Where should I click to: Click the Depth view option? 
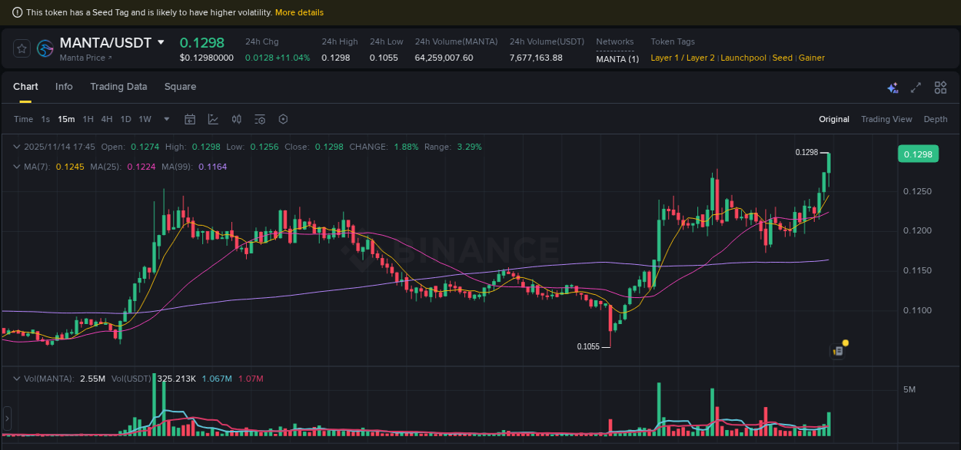point(936,119)
